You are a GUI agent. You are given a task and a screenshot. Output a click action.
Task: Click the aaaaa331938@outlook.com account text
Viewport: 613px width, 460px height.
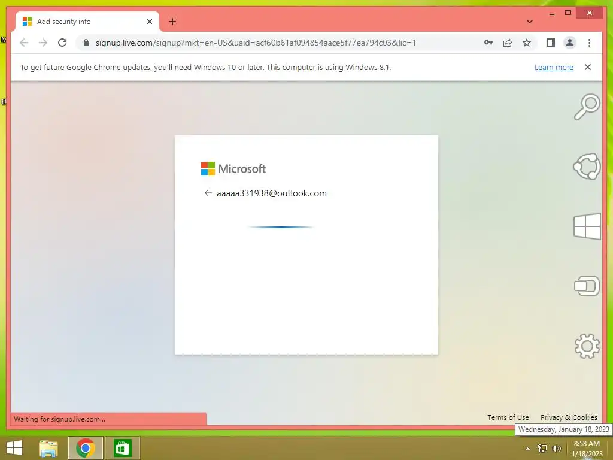(x=272, y=193)
